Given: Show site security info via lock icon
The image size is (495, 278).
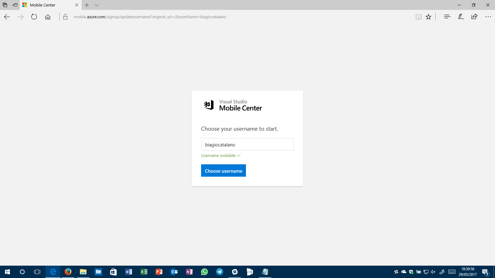Looking at the screenshot, I should (x=65, y=17).
